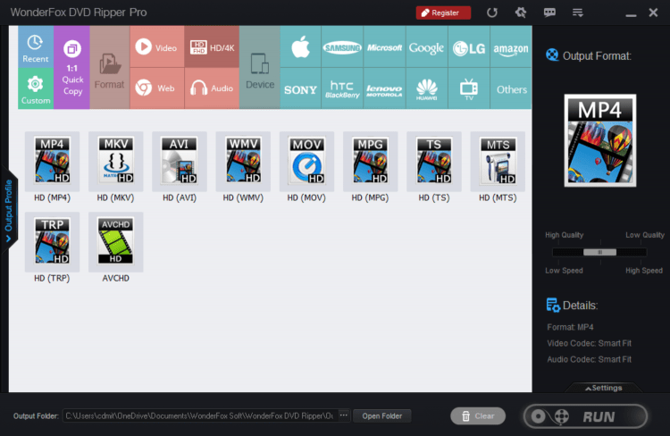The image size is (670, 436).
Task: Click the refresh update icon in title bar
Action: pyautogui.click(x=492, y=13)
